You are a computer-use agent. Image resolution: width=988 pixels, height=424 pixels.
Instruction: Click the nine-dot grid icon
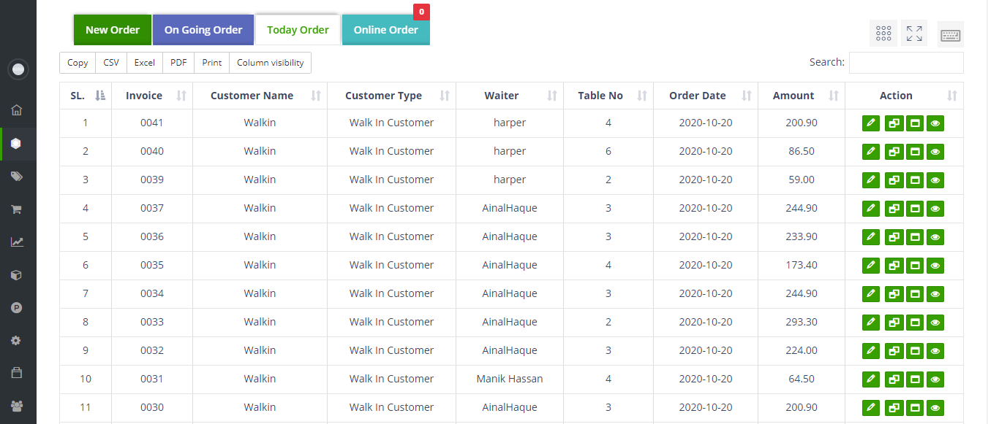[x=883, y=34]
